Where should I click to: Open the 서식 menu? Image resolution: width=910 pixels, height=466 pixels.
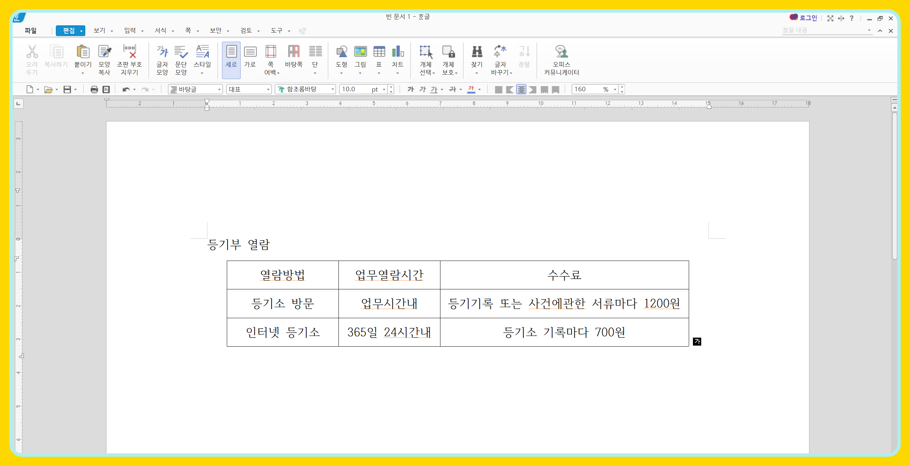160,31
